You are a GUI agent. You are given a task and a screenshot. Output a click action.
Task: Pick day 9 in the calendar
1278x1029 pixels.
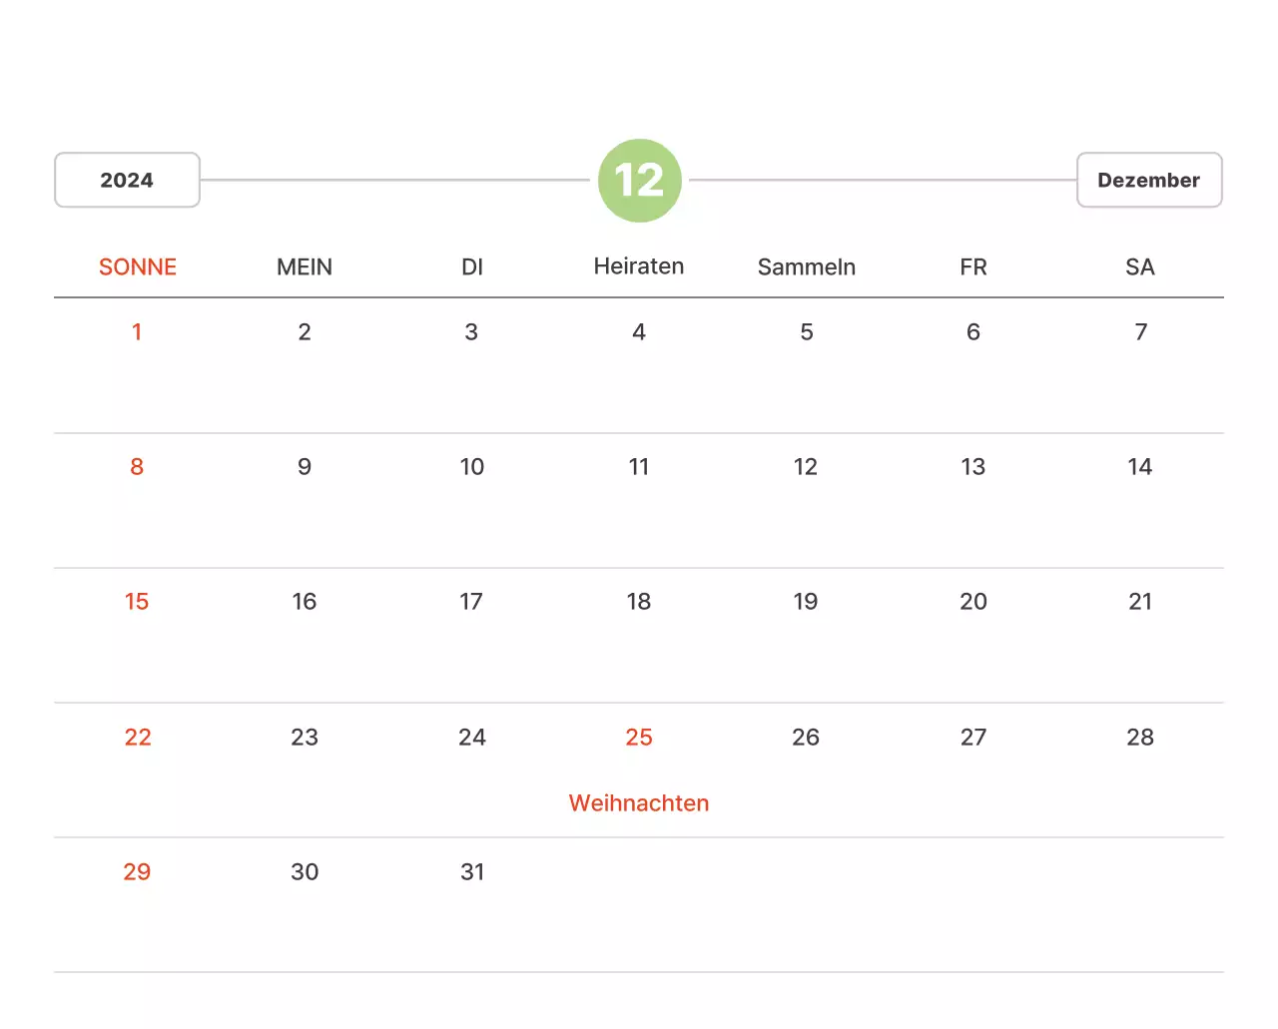(305, 467)
